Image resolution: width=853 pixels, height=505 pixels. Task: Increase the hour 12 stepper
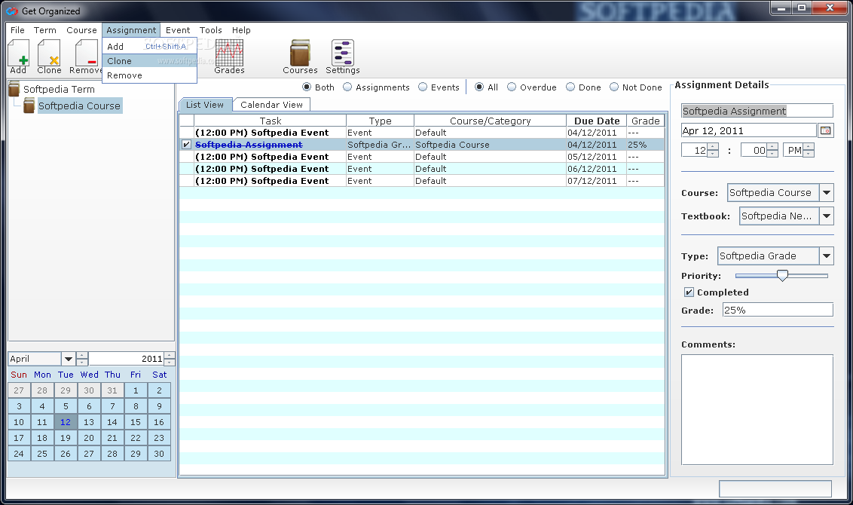tap(713, 147)
